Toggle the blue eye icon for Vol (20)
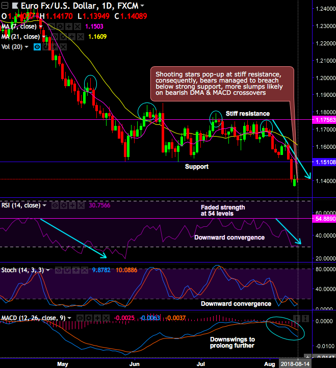Screen dimensions: 336x368 coord(37,47)
